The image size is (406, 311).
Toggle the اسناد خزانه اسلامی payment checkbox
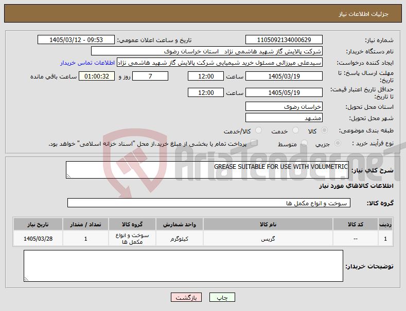pos(254,143)
